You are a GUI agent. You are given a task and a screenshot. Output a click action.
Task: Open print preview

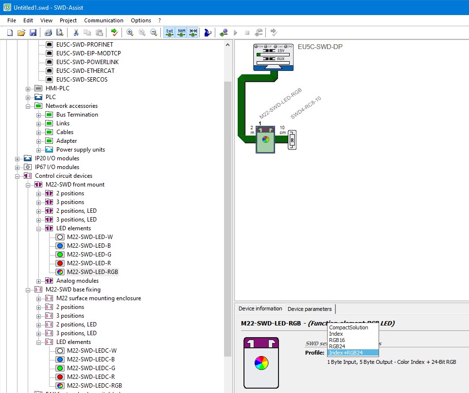[x=60, y=32]
